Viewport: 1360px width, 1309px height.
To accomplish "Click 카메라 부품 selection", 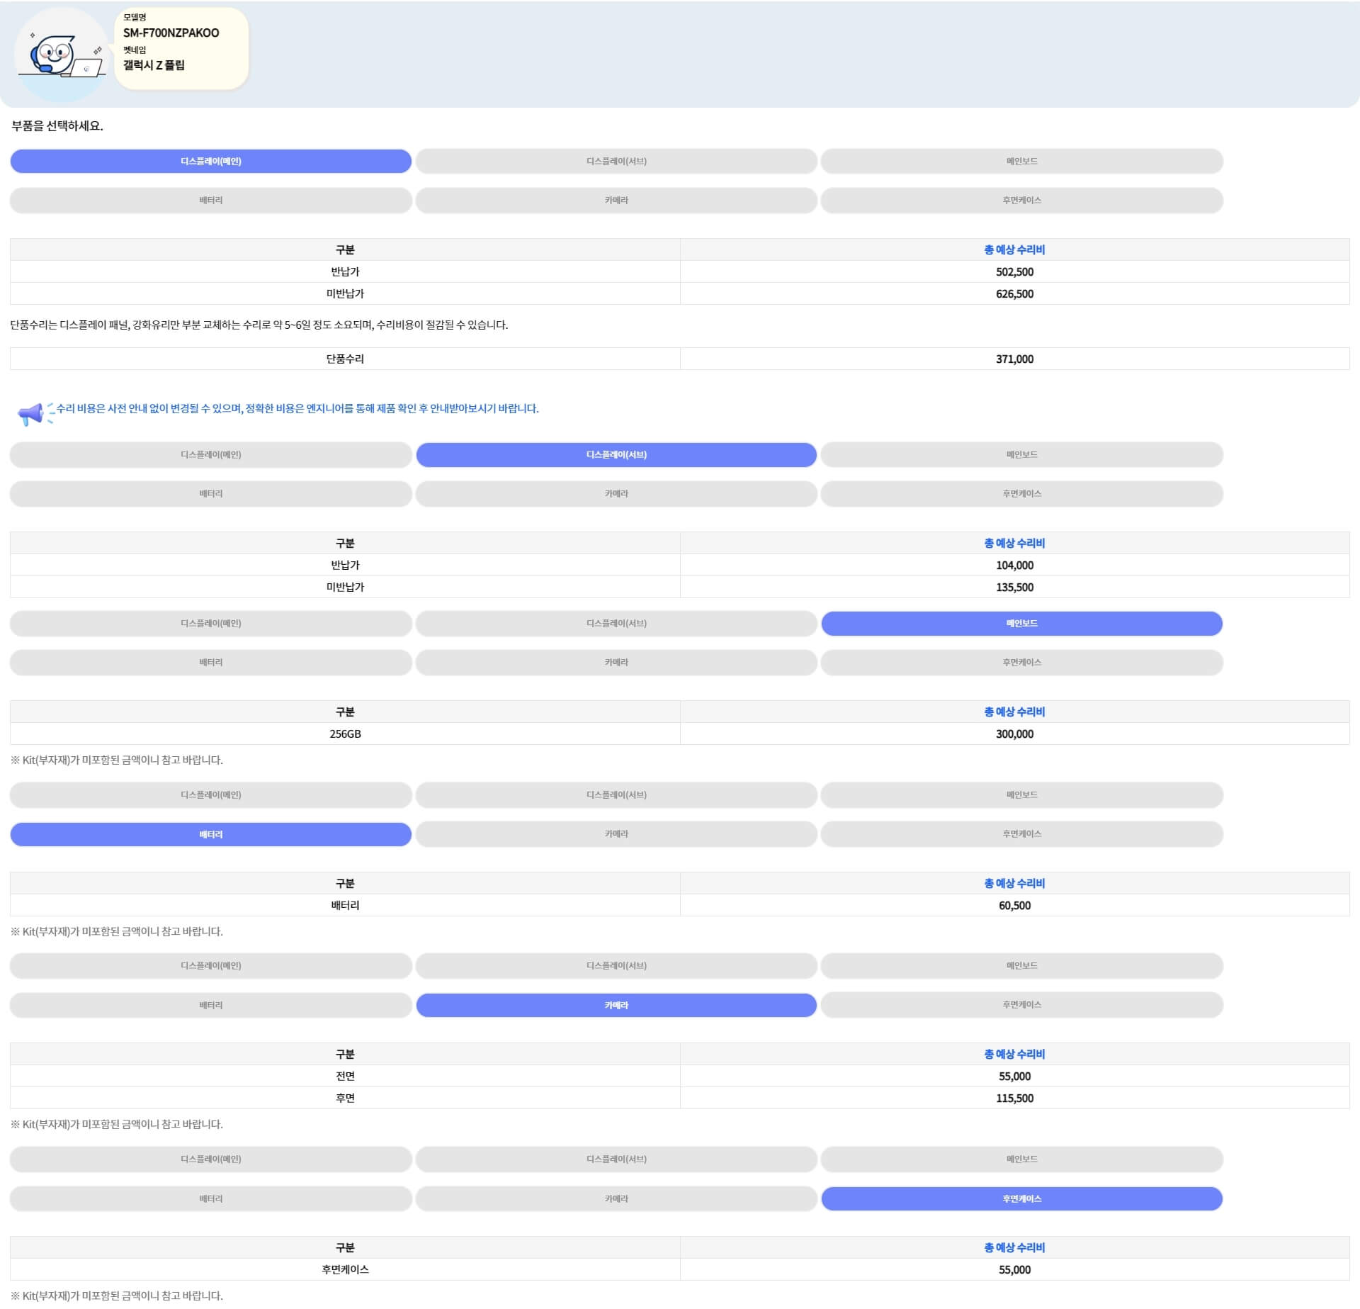I will point(614,1004).
